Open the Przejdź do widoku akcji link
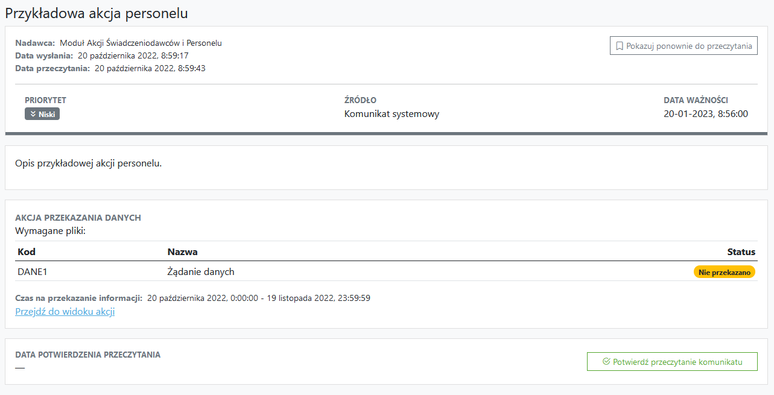The width and height of the screenshot is (774, 395). pyautogui.click(x=65, y=312)
